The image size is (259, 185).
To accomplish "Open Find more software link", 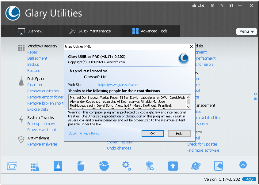I will 203,150.
